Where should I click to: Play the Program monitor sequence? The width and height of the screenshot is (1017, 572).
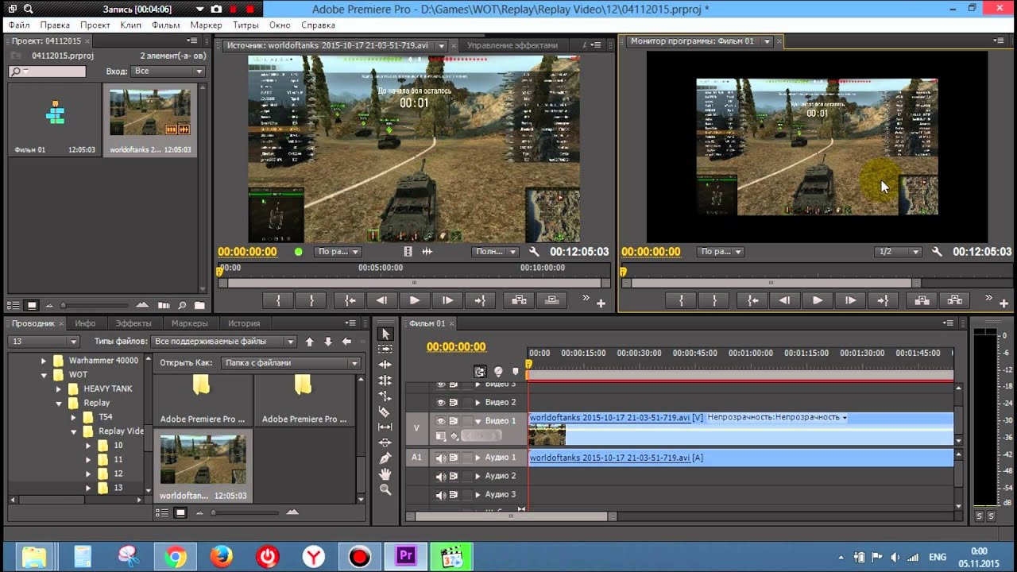pyautogui.click(x=817, y=300)
